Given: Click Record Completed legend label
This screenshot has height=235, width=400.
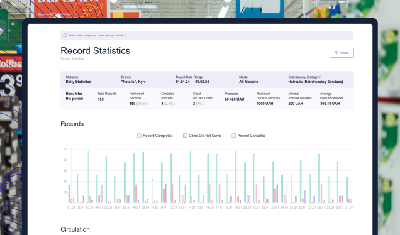Looking at the screenshot, I should point(158,136).
